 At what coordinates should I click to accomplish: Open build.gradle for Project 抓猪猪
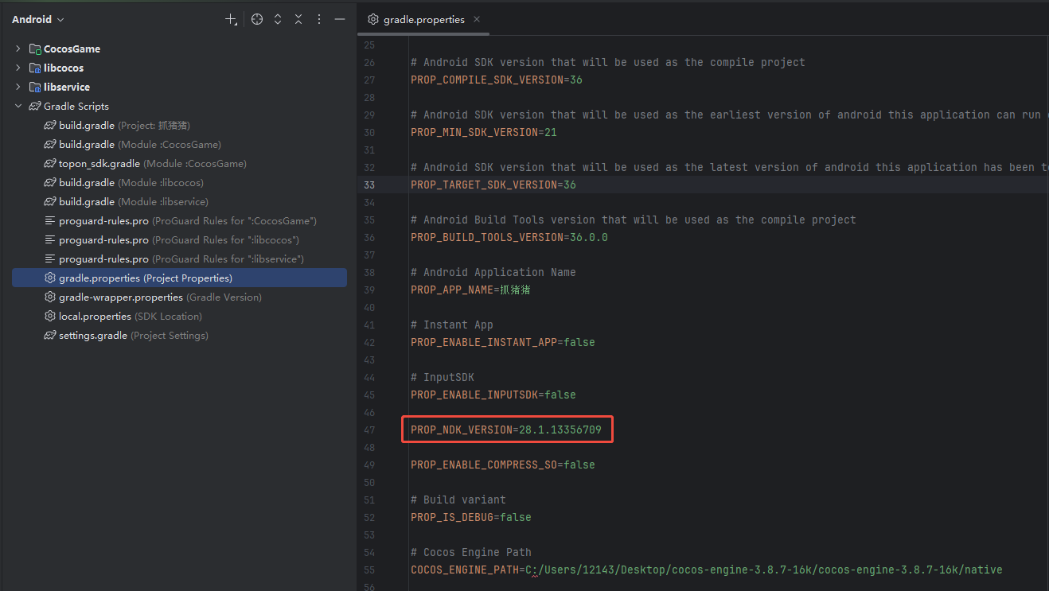click(x=117, y=125)
